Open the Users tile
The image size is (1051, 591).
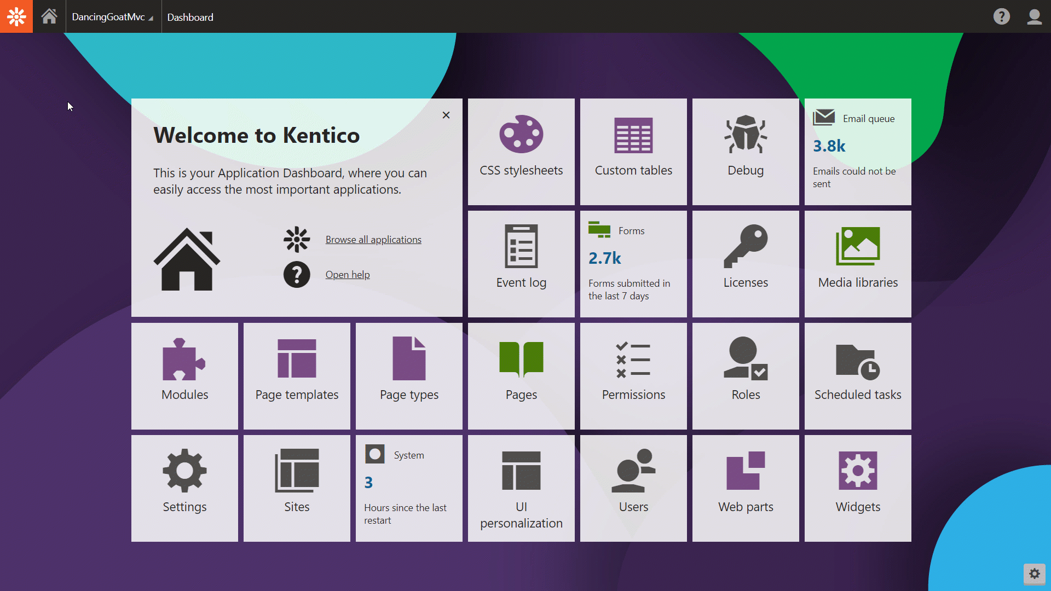tap(633, 488)
